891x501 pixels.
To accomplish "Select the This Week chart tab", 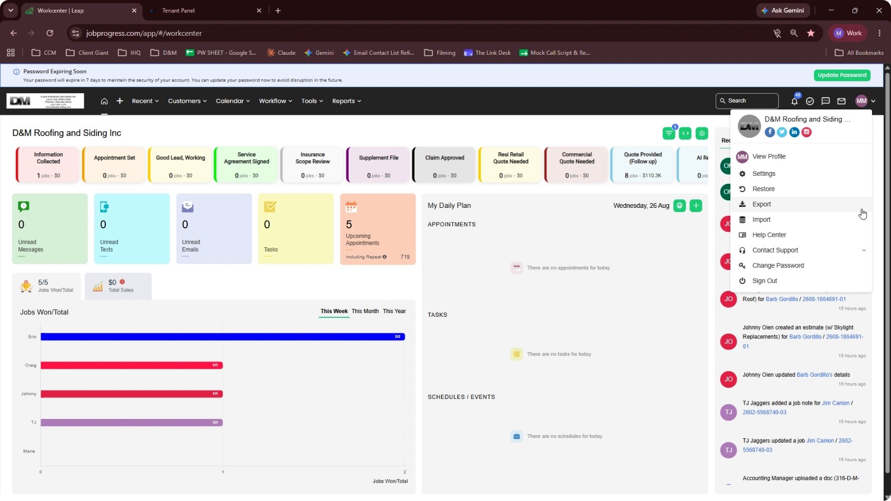I will (334, 312).
